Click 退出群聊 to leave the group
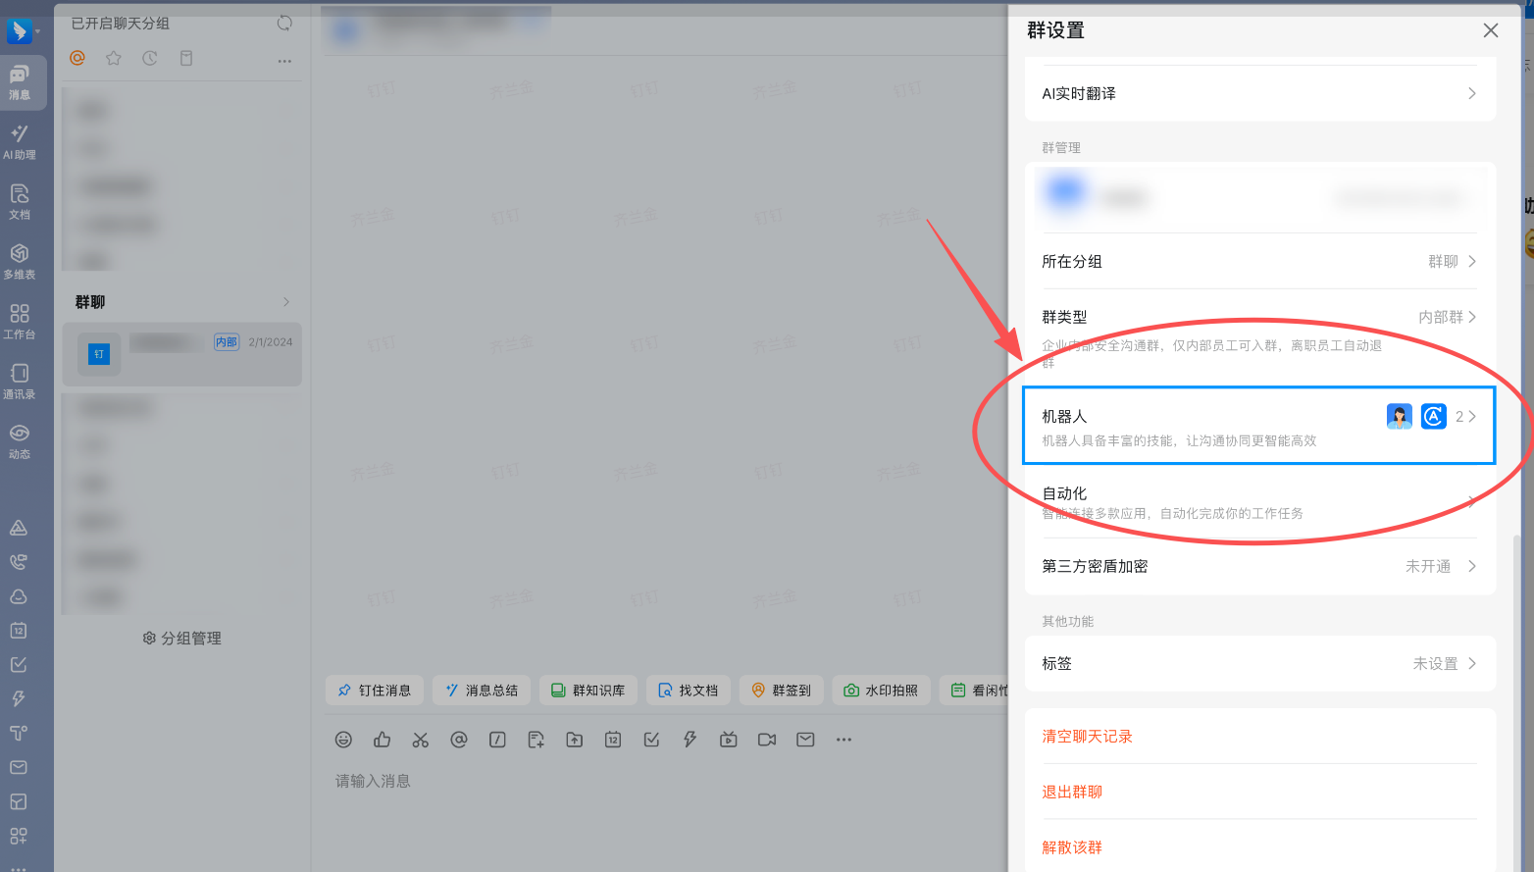1534x872 pixels. pyautogui.click(x=1071, y=792)
